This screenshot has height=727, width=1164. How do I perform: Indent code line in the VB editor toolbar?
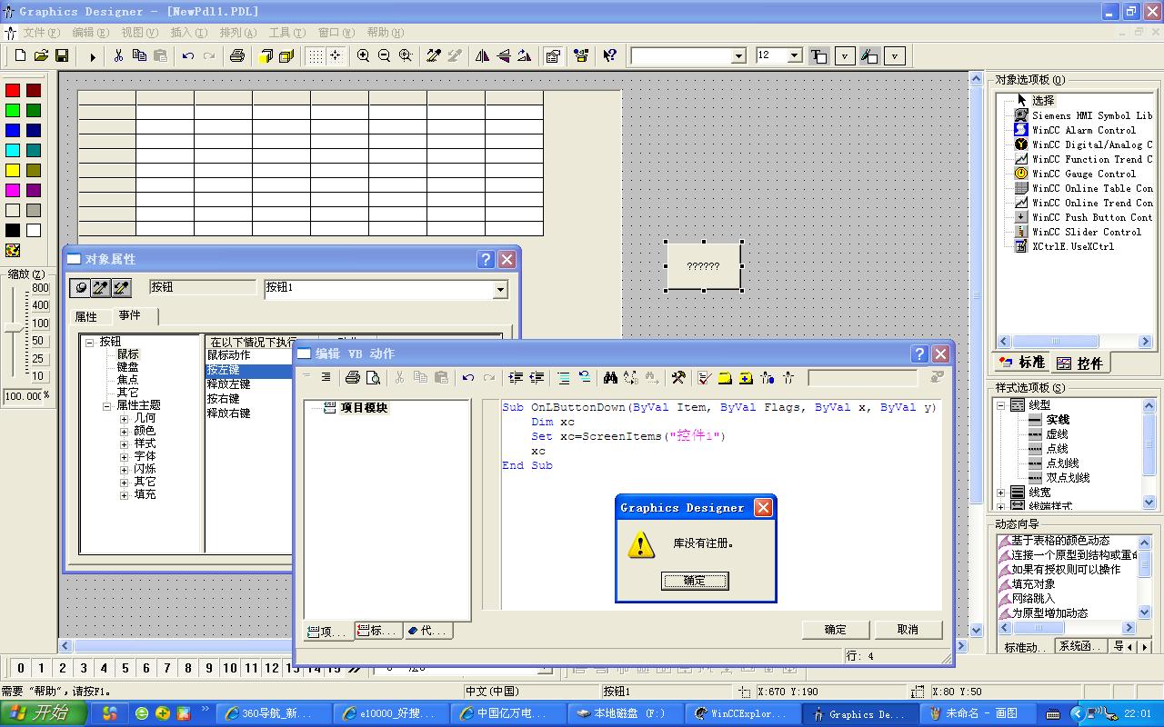pos(516,377)
